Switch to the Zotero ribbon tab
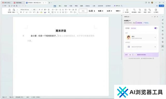This screenshot has width=166, height=99. click(88, 6)
